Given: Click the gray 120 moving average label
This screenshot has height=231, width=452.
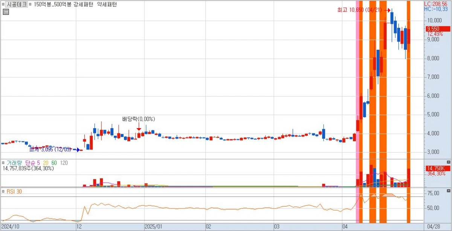Looking at the screenshot, I should click(x=64, y=163).
